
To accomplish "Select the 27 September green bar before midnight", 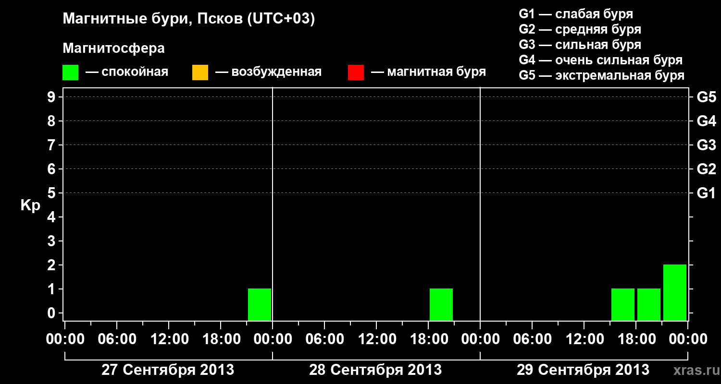I will click(260, 304).
